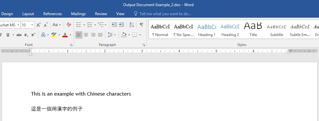
Task: Apply the red font color swatch
Action: click(65, 35)
